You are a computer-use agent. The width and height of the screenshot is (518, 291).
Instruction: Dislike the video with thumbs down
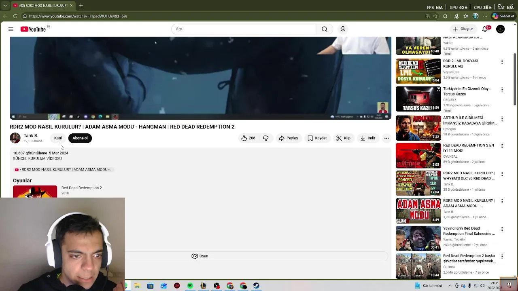(266, 138)
